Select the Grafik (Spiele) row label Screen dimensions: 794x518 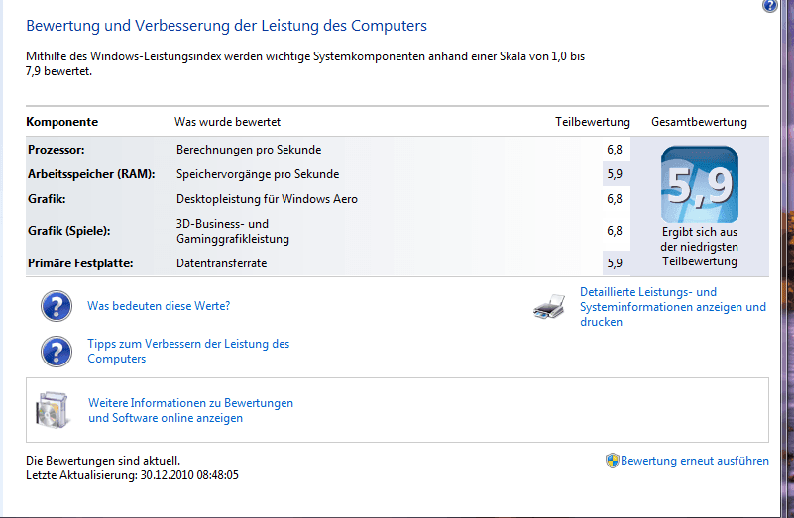[x=68, y=231]
